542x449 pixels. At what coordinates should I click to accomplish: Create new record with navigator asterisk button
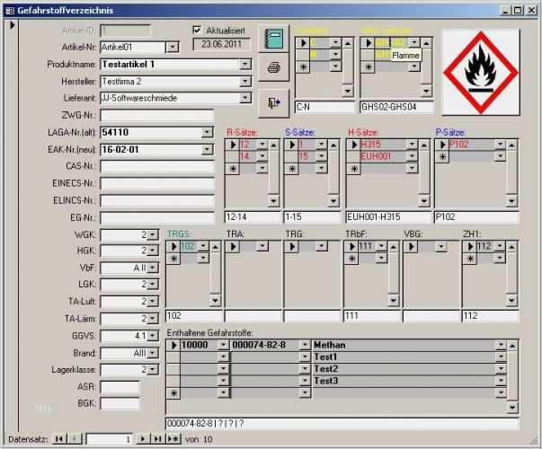click(x=173, y=439)
